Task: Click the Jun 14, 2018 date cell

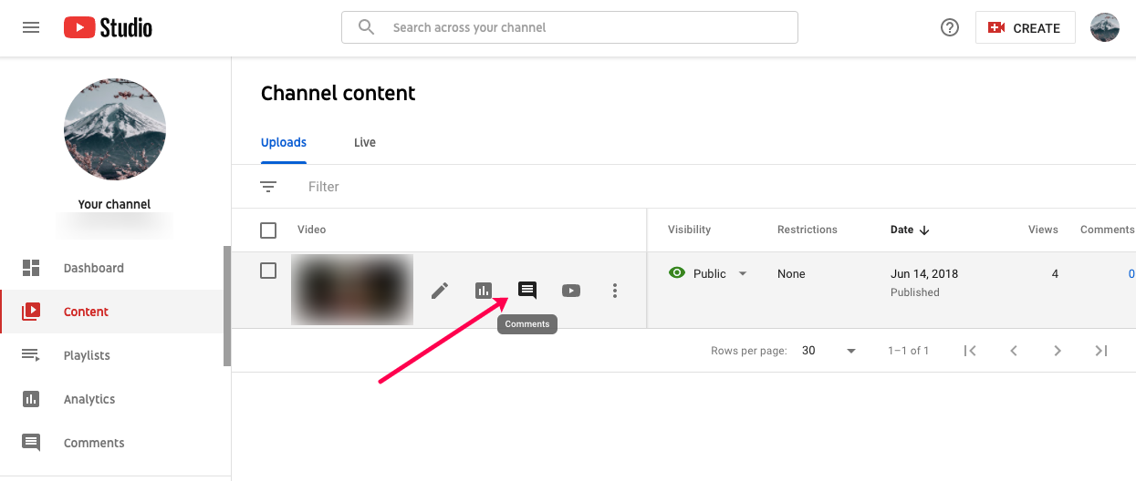Action: tap(924, 273)
